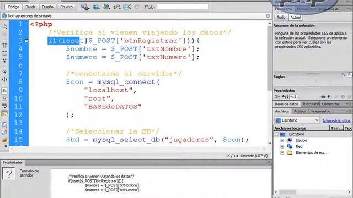The width and height of the screenshot is (353, 198).
Task: Collapse the Escritorio tree node
Action: click(x=277, y=134)
